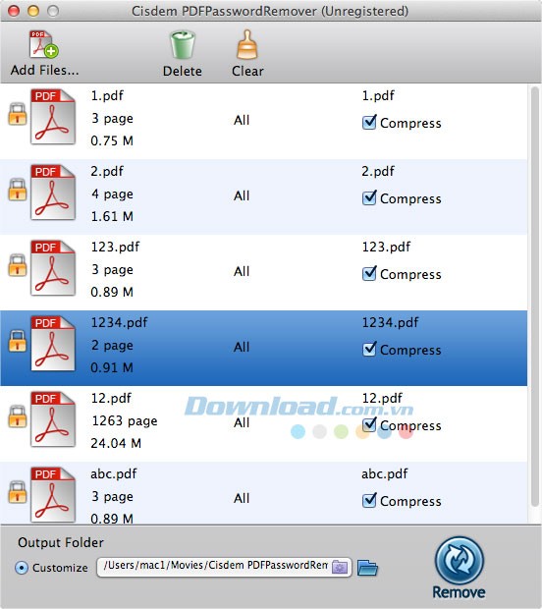This screenshot has width=542, height=609.
Task: Click the folder picker icon inside the output path field
Action: coord(340,568)
